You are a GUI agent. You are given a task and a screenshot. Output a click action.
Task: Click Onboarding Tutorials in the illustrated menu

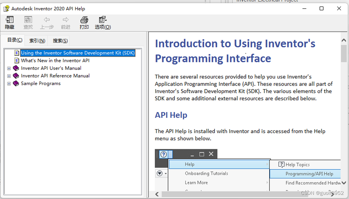[206, 173]
